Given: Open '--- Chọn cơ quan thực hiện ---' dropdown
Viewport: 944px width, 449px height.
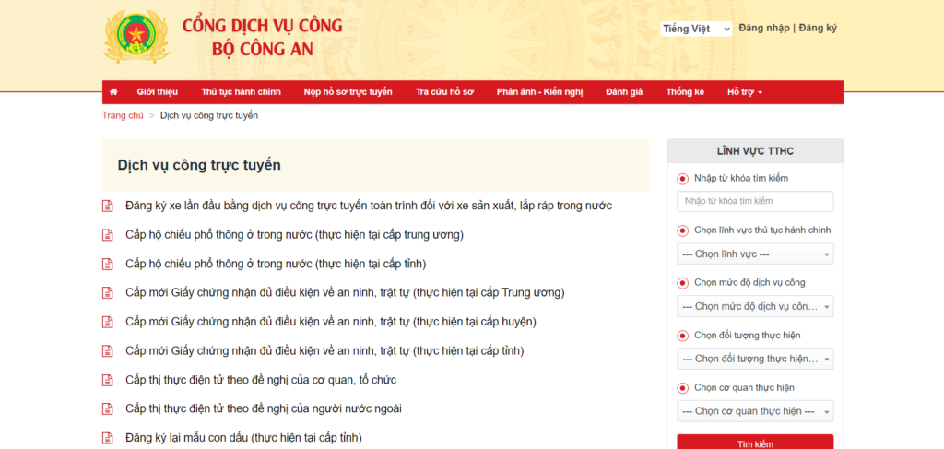Looking at the screenshot, I should (755, 411).
